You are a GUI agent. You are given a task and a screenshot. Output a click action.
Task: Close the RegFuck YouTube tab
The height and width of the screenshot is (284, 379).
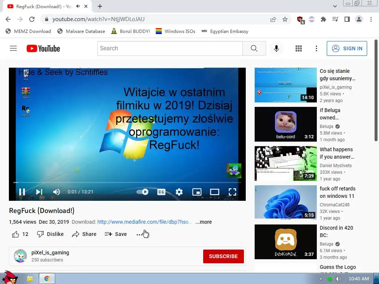pyautogui.click(x=86, y=6)
